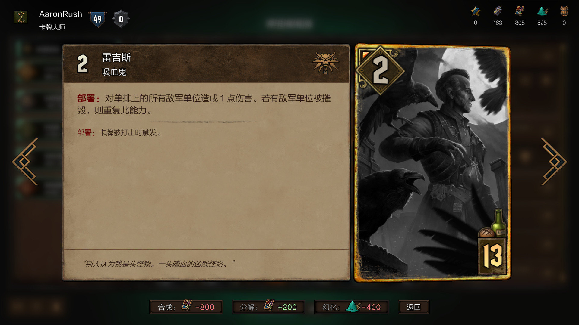This screenshot has height=325, width=579.
Task: Go to the next card with right arrow
Action: tap(554, 162)
